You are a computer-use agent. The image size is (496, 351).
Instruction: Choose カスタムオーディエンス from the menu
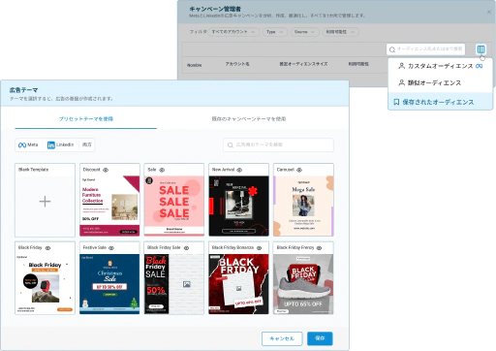pyautogui.click(x=441, y=66)
